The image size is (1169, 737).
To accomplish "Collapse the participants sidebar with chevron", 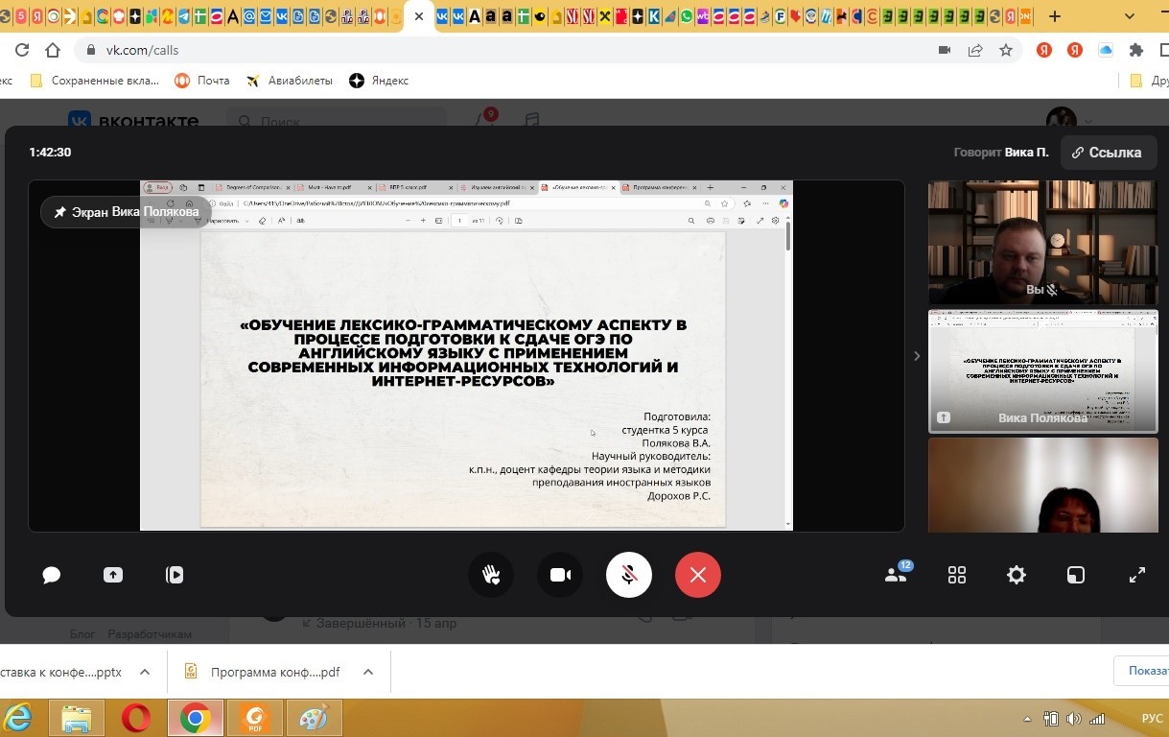I will pos(916,356).
